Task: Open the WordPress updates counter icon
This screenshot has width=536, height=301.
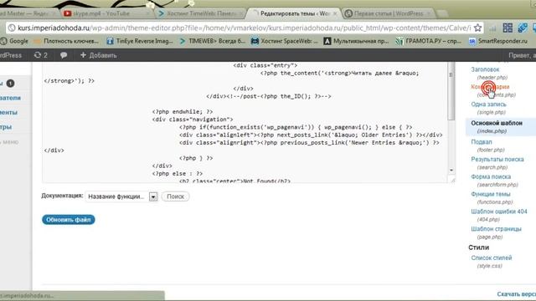Action: click(41, 55)
